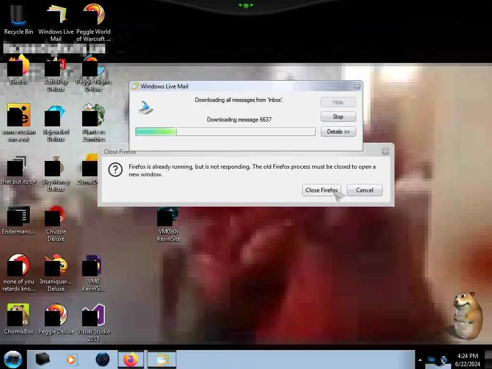Switch to Windows Live Mail taskbar button
Image resolution: width=492 pixels, height=369 pixels.
click(161, 359)
